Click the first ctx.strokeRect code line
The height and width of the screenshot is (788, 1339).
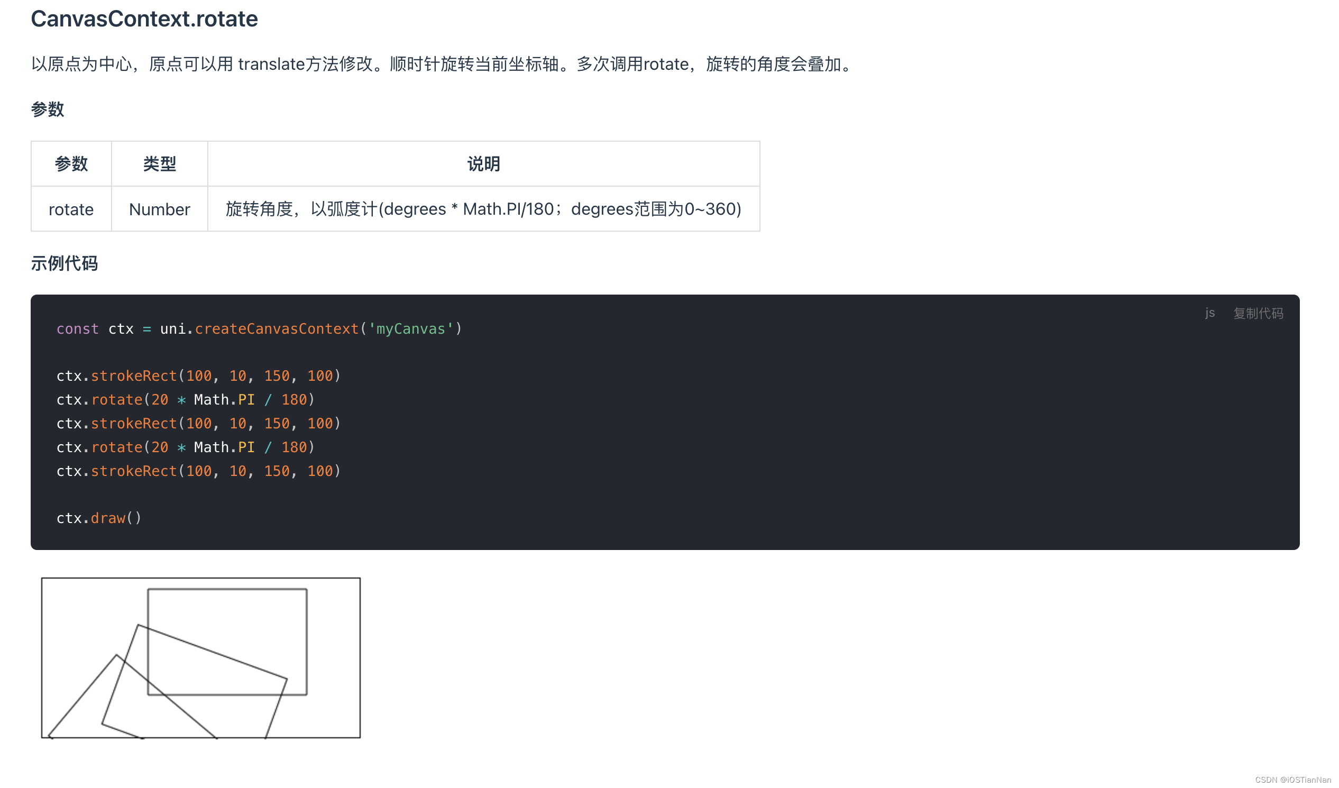198,376
